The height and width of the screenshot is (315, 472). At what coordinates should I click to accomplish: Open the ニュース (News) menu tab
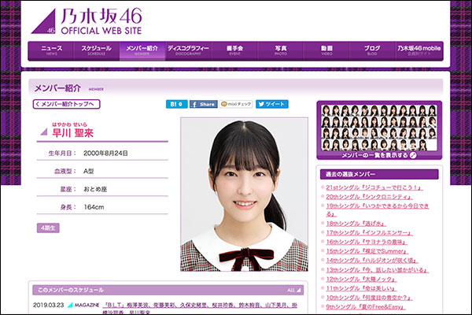pos(51,50)
